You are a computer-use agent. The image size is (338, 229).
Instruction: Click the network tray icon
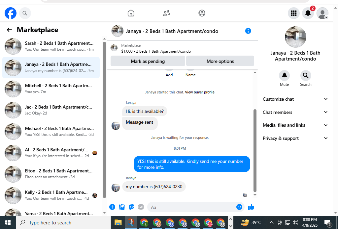point(287,222)
